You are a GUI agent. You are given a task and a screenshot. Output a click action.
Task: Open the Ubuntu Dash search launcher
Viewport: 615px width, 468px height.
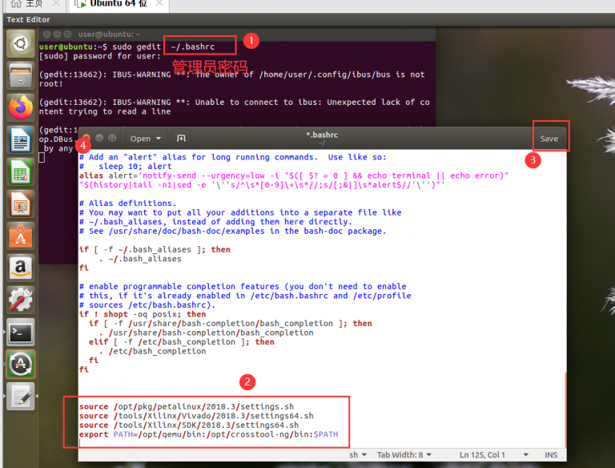pyautogui.click(x=20, y=43)
